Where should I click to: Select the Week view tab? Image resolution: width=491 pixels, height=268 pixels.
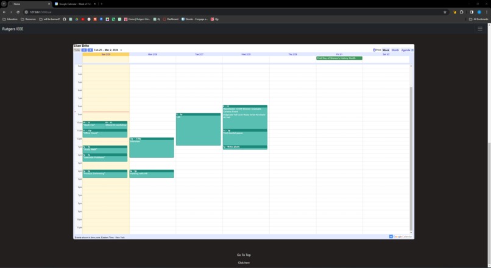click(x=386, y=50)
